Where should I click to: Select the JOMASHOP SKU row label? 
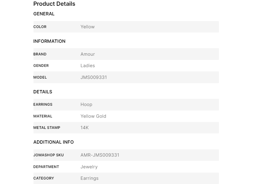point(49,155)
